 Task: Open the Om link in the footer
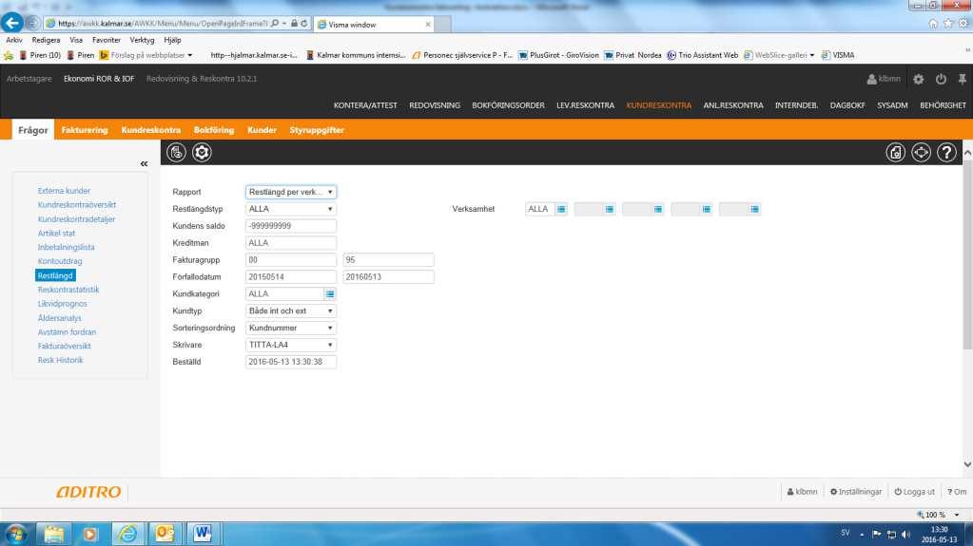[957, 492]
